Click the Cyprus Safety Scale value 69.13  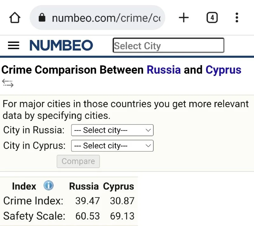[x=122, y=216]
